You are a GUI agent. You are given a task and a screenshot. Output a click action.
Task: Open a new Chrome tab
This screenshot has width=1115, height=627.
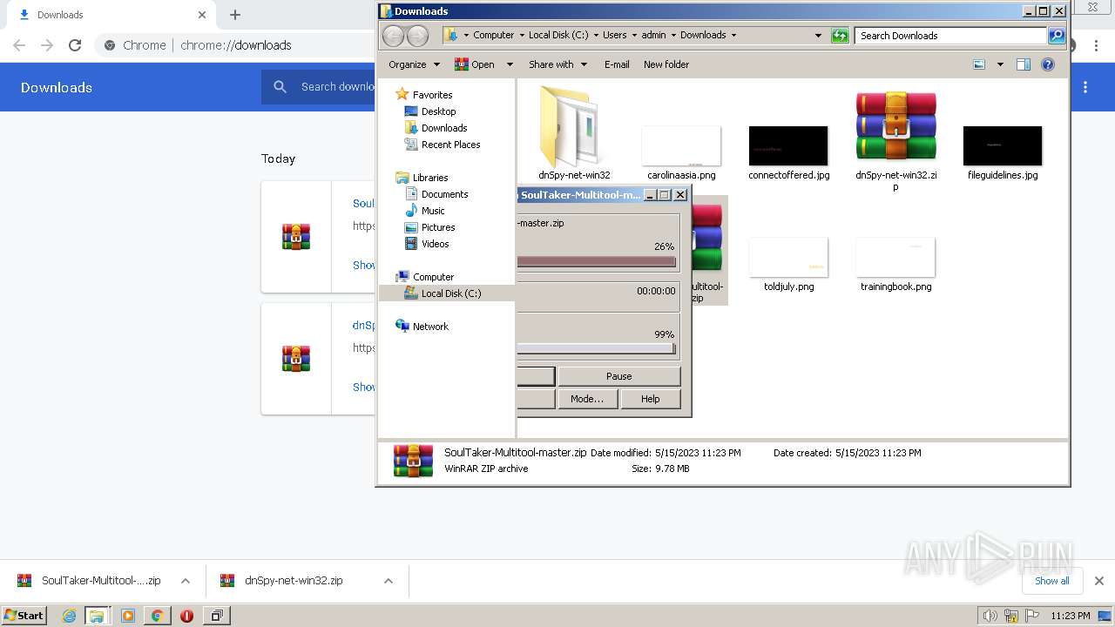234,15
